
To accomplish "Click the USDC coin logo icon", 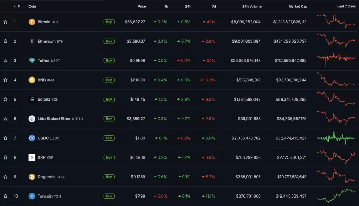I will pos(32,138).
